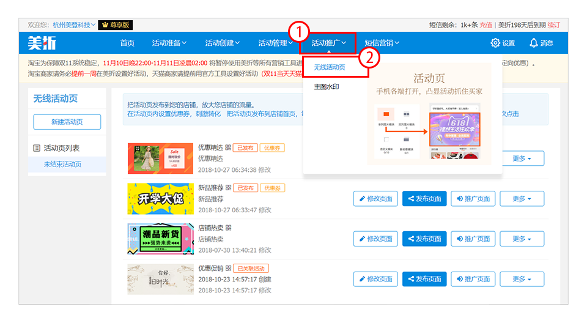Click 推广页面 for 新品推荐
This screenshot has height=323, width=587.
[473, 199]
